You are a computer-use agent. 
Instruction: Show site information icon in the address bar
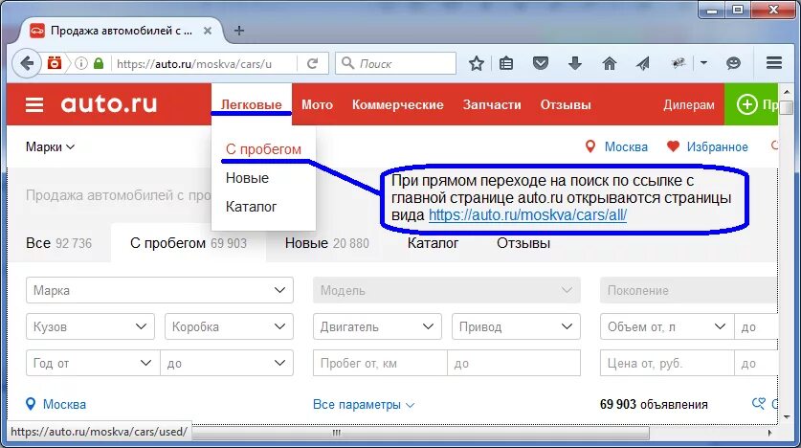click(x=80, y=63)
